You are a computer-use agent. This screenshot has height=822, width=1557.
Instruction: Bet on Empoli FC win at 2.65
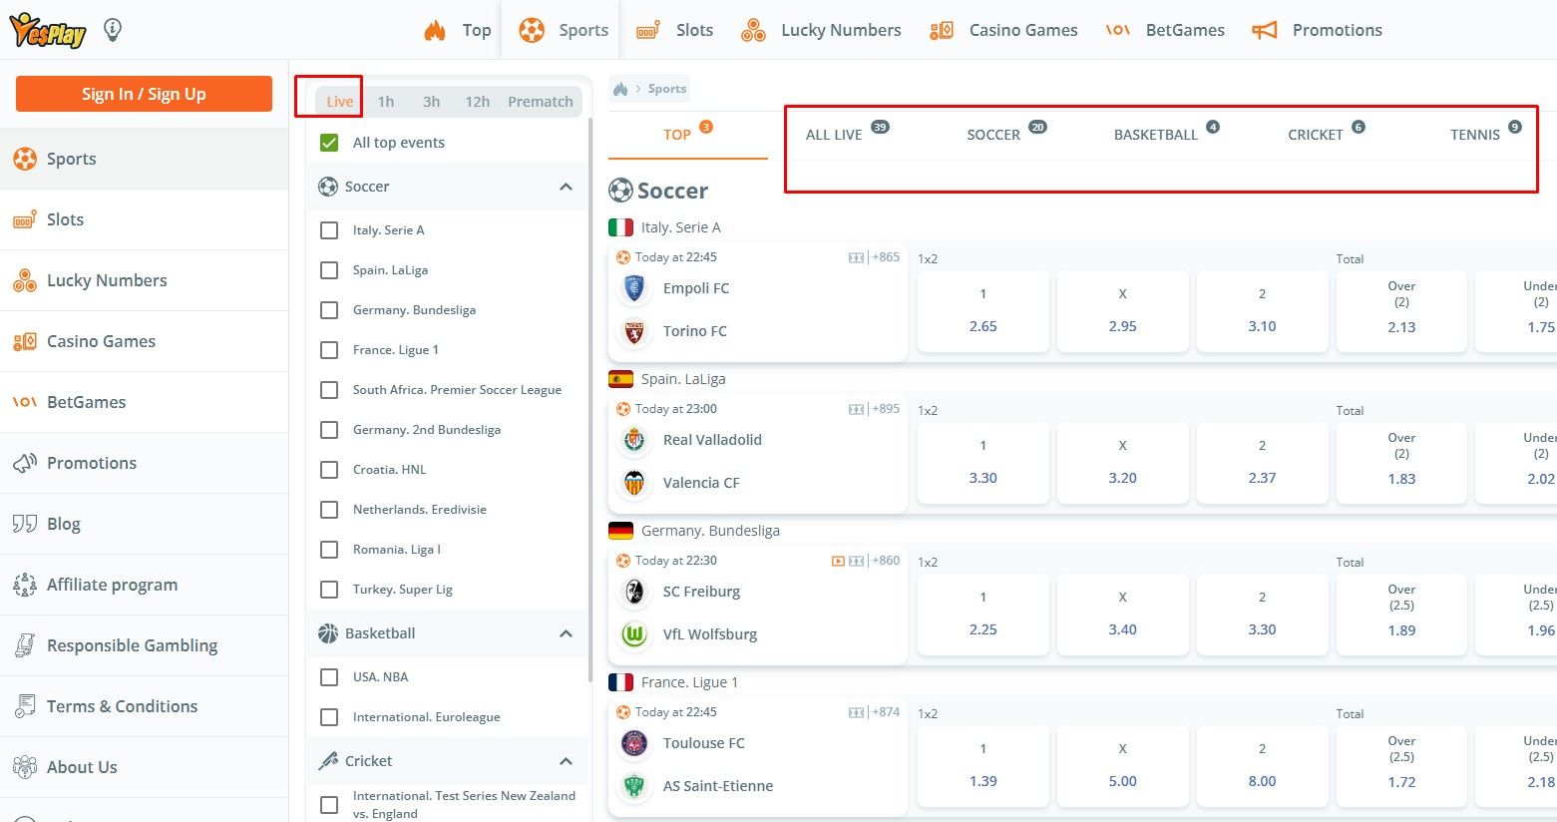point(982,310)
